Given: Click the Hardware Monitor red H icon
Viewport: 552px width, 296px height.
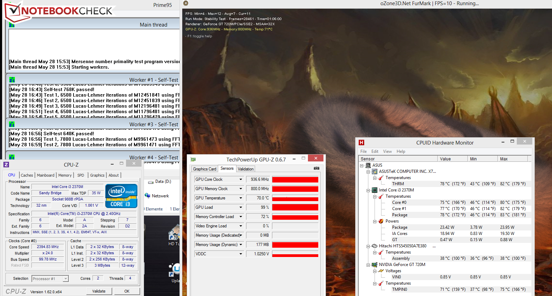Looking at the screenshot, I should tap(361, 142).
